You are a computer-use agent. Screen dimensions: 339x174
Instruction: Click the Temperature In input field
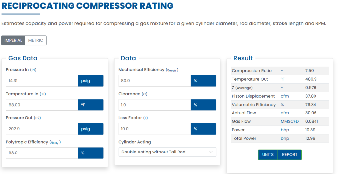42,105
